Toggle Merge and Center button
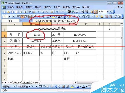 30,17
